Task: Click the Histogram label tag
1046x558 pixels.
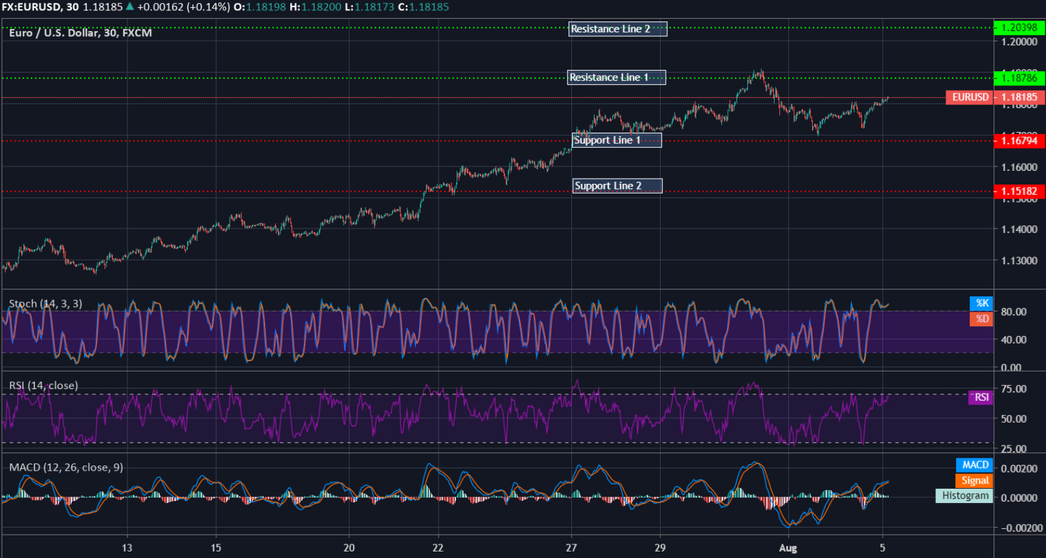Action: pos(964,496)
